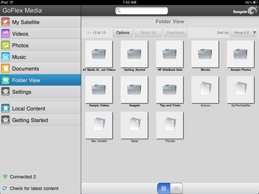Image resolution: width=259 pixels, height=194 pixels.
Task: Click the iPad Wi-Fi status icon
Action: click(11, 2)
